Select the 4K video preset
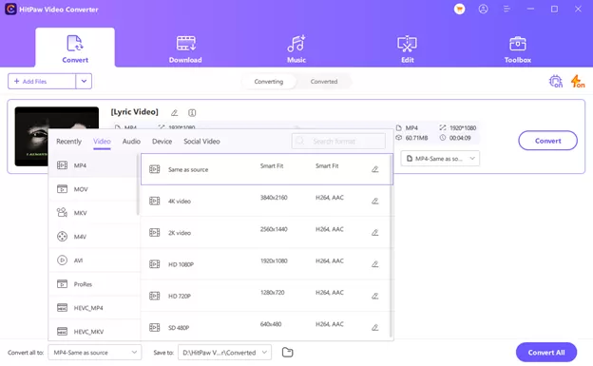Image resolution: width=593 pixels, height=366 pixels. (x=265, y=201)
